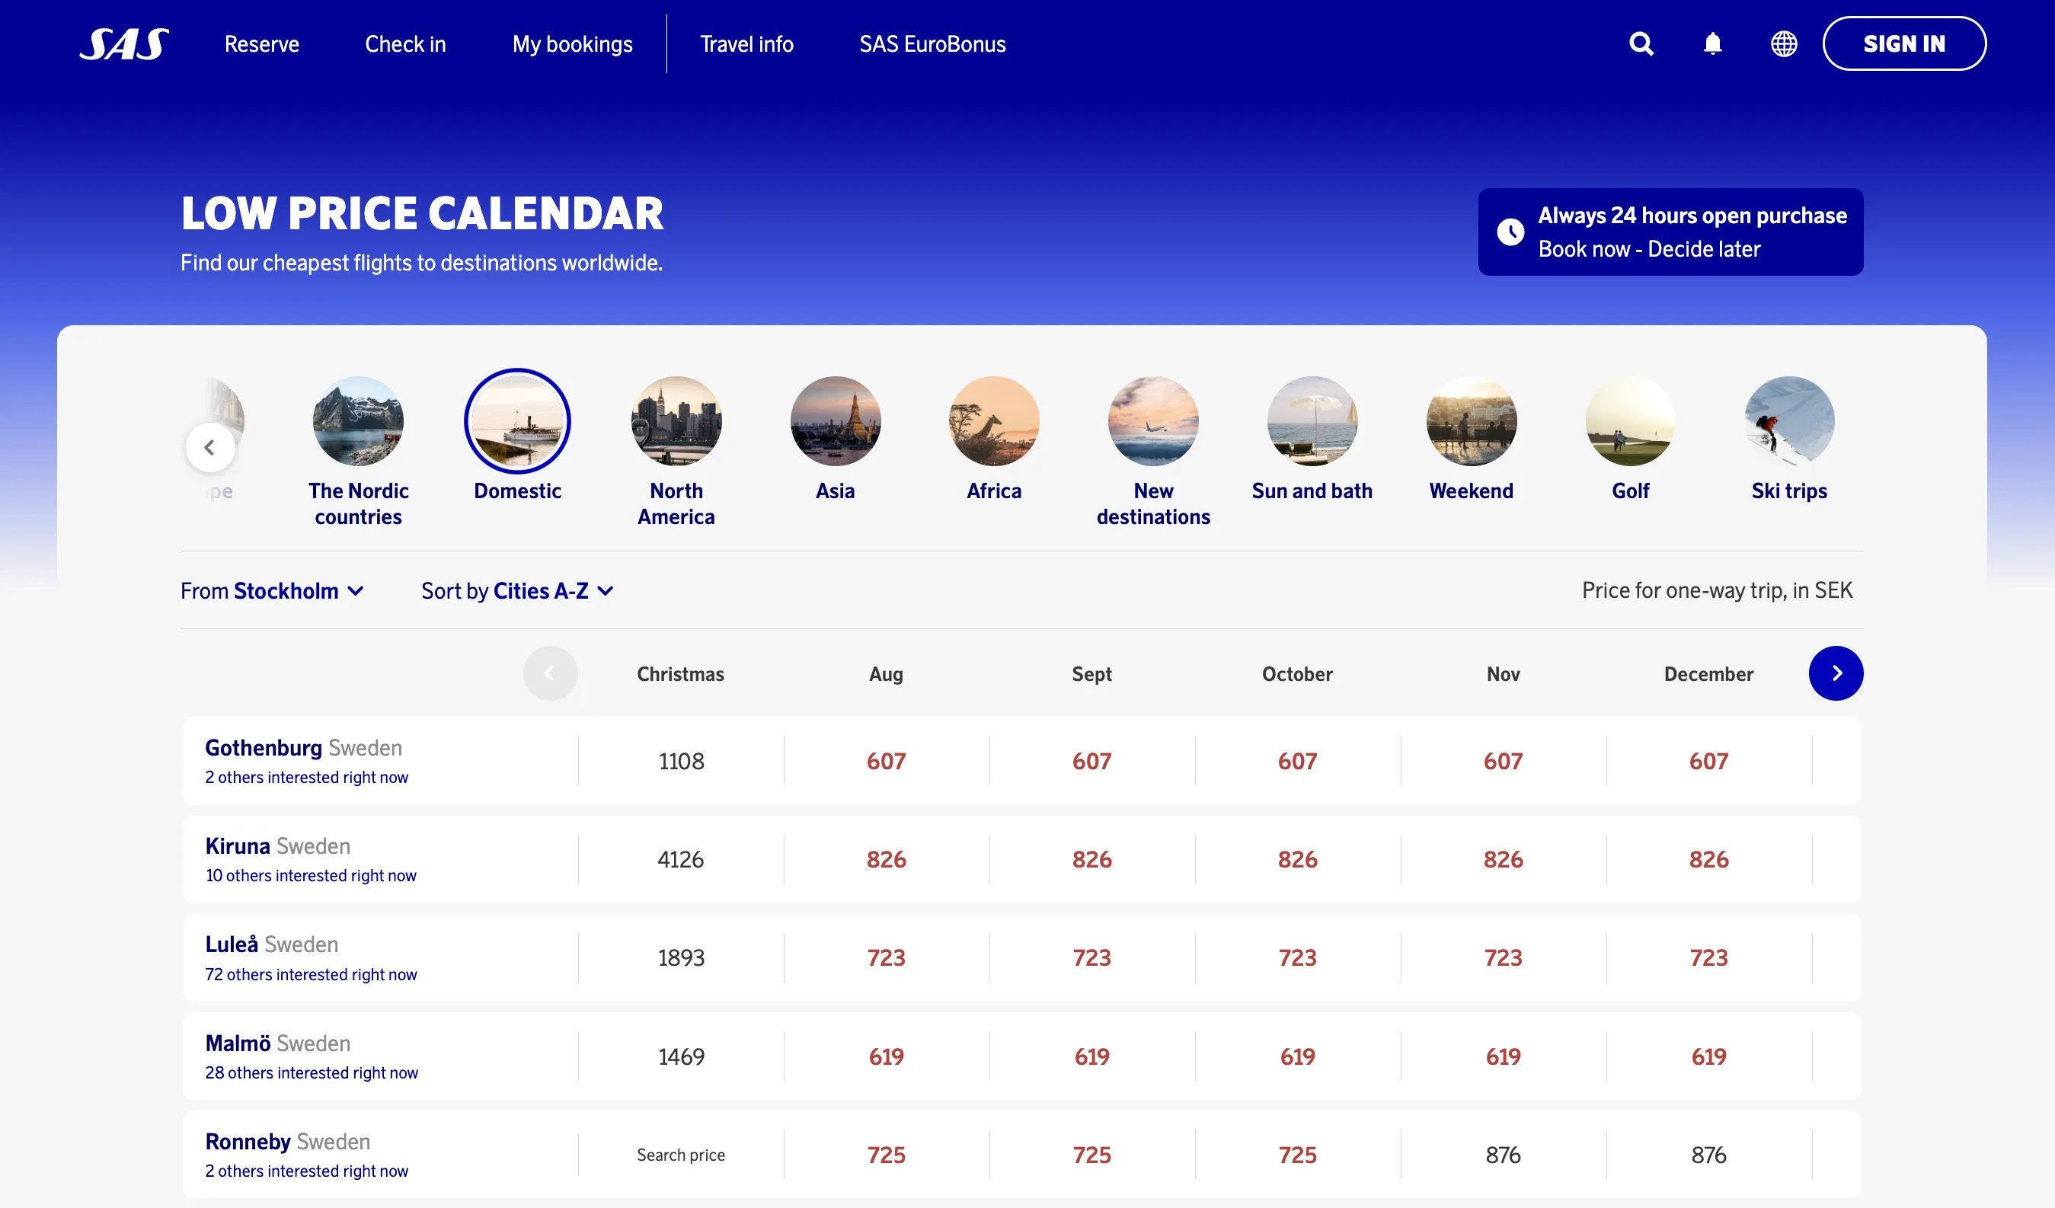The width and height of the screenshot is (2055, 1208).
Task: Click Always 24 hours open purchase banner
Action: [x=1670, y=232]
